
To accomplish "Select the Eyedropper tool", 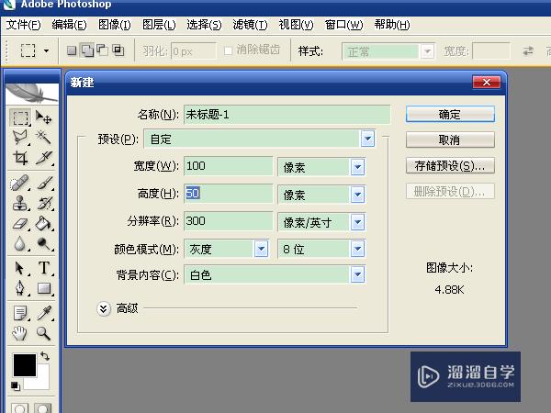I will coord(43,313).
